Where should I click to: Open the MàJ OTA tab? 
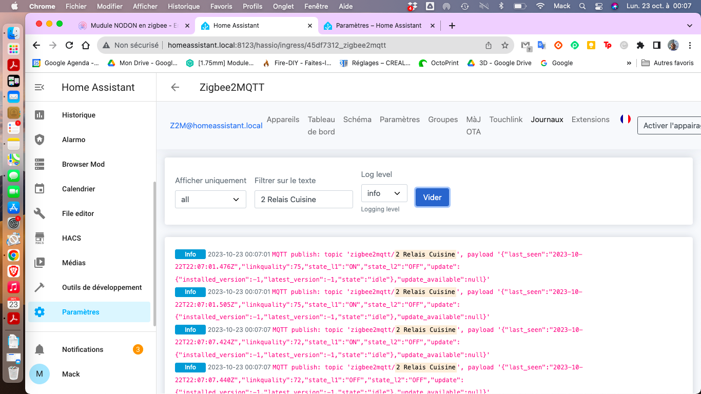(474, 125)
